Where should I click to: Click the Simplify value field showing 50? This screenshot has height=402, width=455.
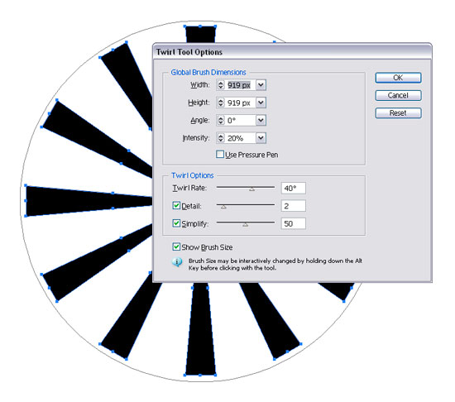click(293, 223)
